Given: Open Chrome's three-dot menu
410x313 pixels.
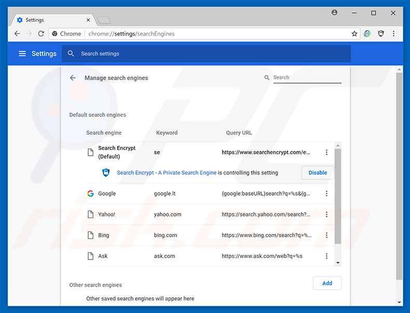Looking at the screenshot, I should [x=393, y=33].
